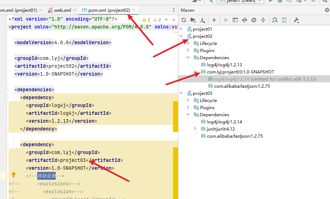Open Execute Maven Goal dialog icon
This screenshot has height=199, width=330.
tap(235, 20)
